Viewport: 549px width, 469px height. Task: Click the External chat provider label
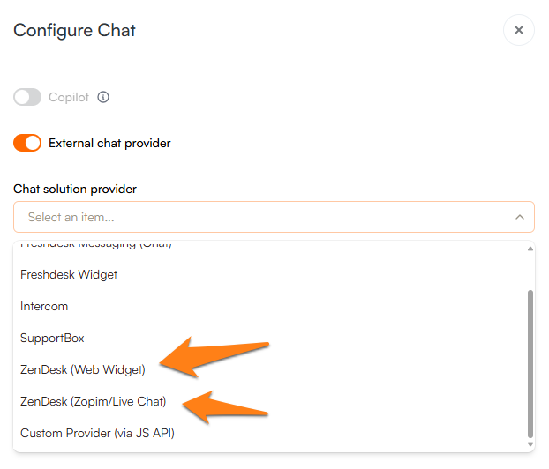[109, 143]
